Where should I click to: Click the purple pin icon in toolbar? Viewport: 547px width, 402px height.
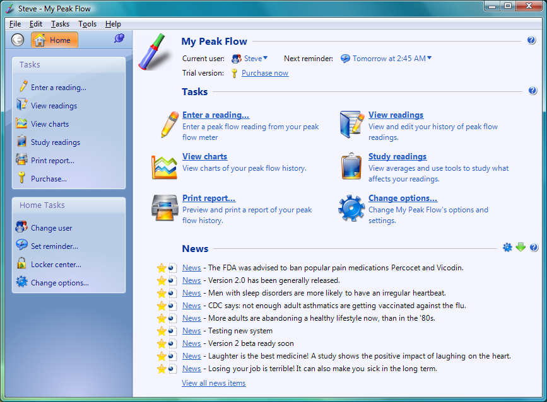pos(119,38)
